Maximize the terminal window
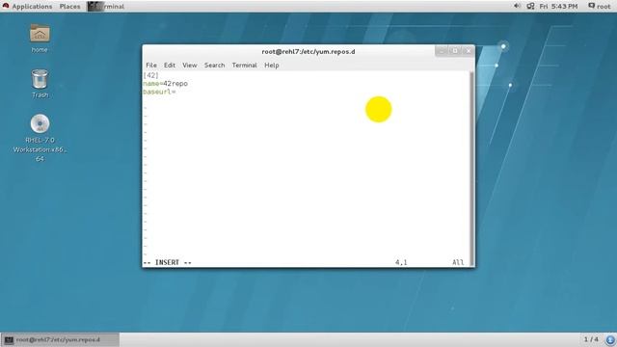Screen dimensions: 617x347 455,51
